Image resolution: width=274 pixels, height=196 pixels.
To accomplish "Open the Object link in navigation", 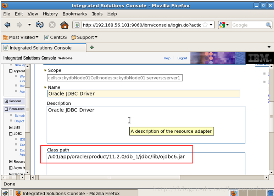I will coord(19,121).
